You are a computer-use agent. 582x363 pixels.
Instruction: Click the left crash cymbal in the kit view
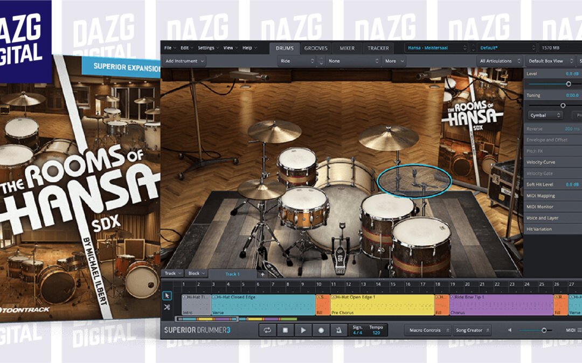274,132
